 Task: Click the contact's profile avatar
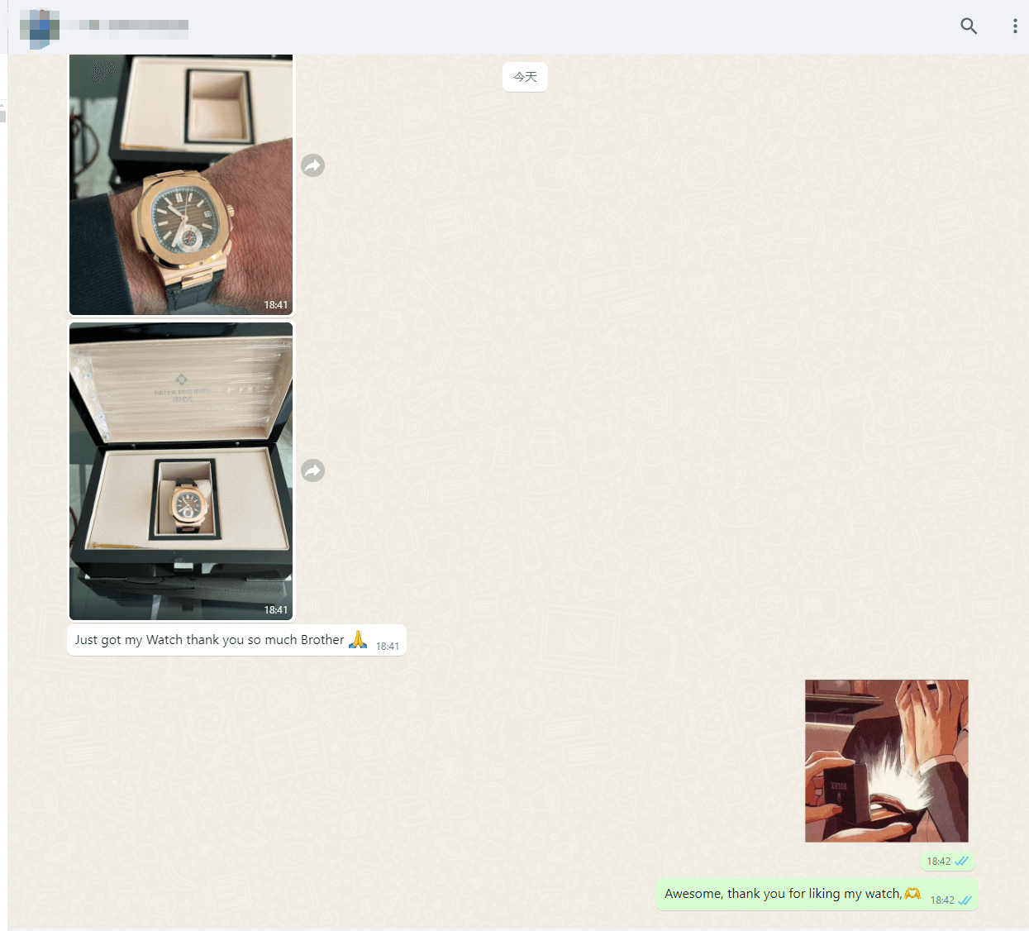[39, 26]
